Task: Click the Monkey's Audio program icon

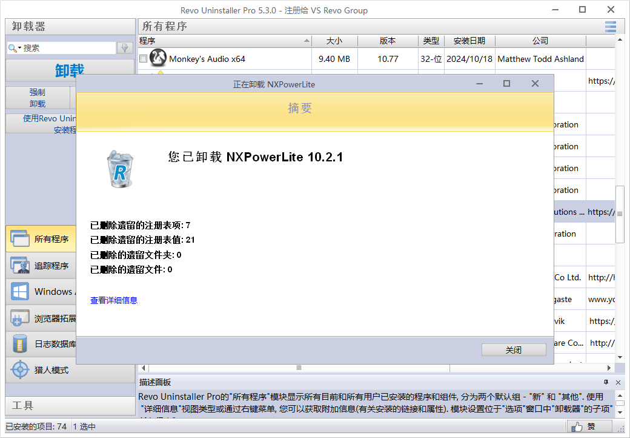Action: (x=158, y=58)
